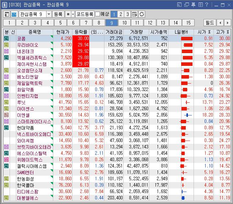Click the title bar duplicate window icon
This screenshot has width=233, height=204.
pyautogui.click(x=186, y=5)
